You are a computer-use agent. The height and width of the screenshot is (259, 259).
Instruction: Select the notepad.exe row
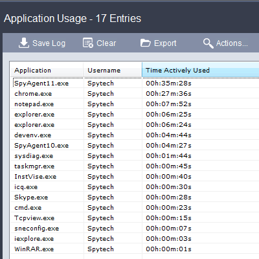[x=135, y=104]
